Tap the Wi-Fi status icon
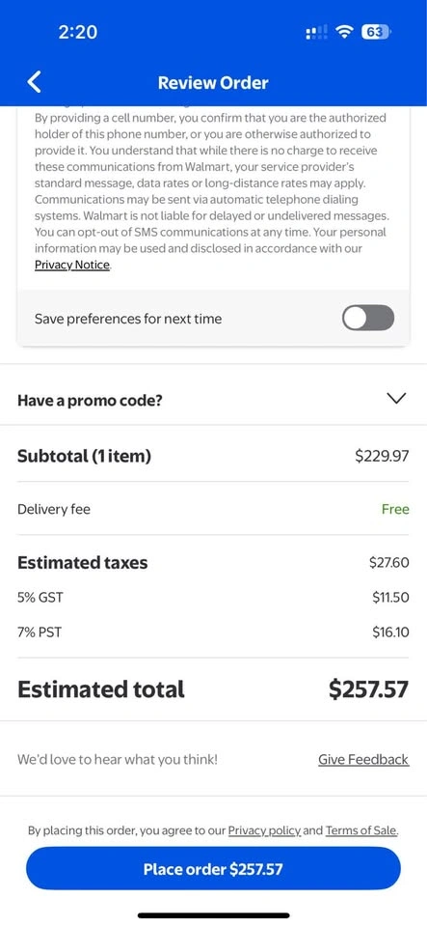 [x=343, y=33]
